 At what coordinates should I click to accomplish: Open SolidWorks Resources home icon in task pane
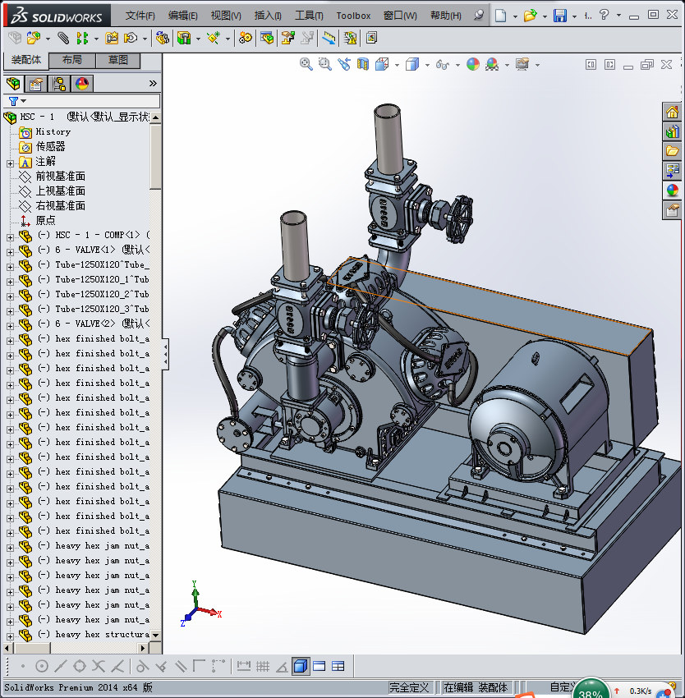(672, 113)
